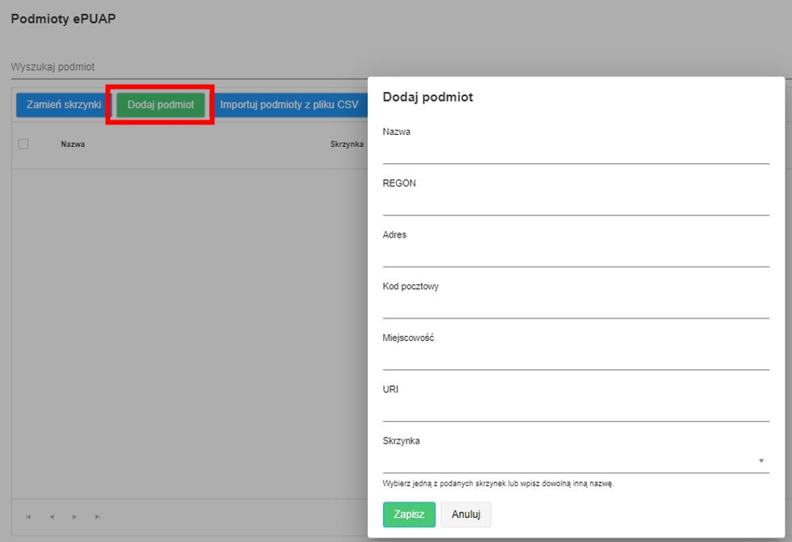Click the Anuluj button
Image resolution: width=792 pixels, height=542 pixels.
tap(466, 515)
